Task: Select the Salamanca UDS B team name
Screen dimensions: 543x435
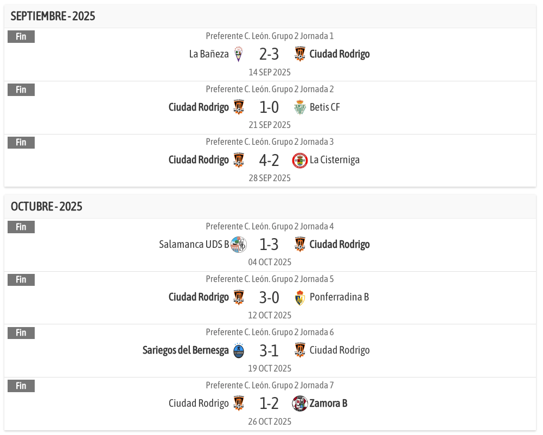Action: [x=194, y=245]
